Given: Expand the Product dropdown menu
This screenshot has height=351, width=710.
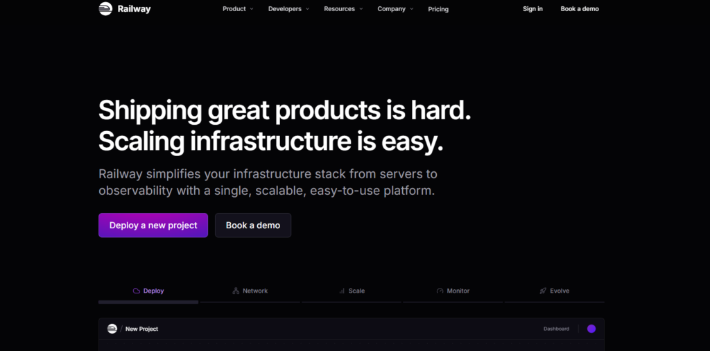Looking at the screenshot, I should pos(238,8).
